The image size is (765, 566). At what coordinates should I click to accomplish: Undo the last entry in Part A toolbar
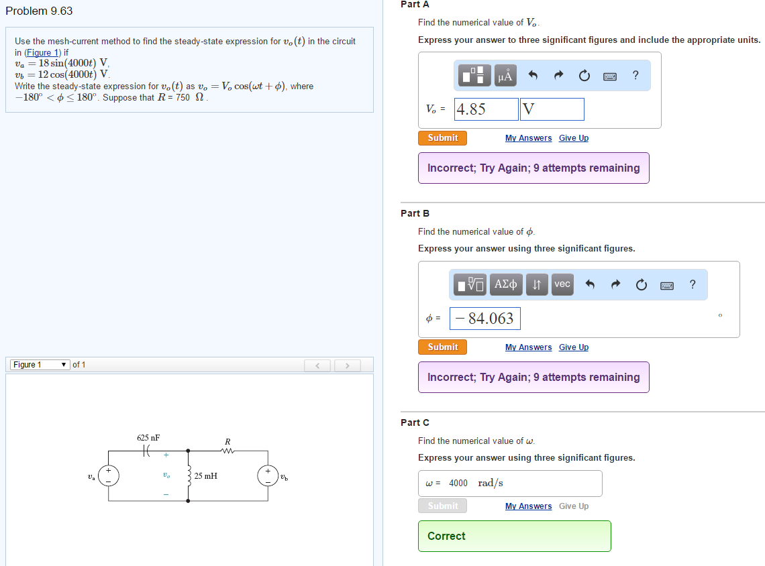(532, 75)
